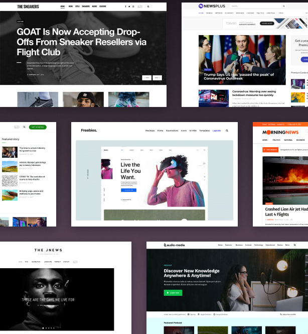Click the Google Podcast icon under audio-media hero
Screen dimensions: 308x334
point(214,314)
